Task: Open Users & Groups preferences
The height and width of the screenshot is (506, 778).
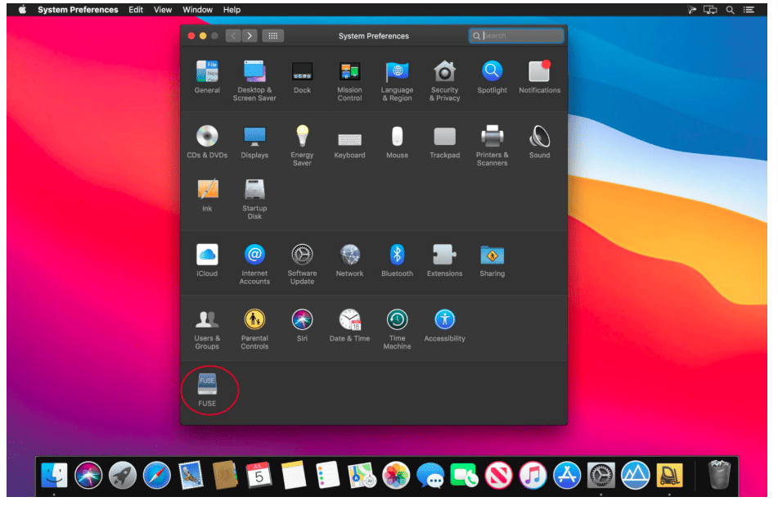Action: click(x=207, y=328)
